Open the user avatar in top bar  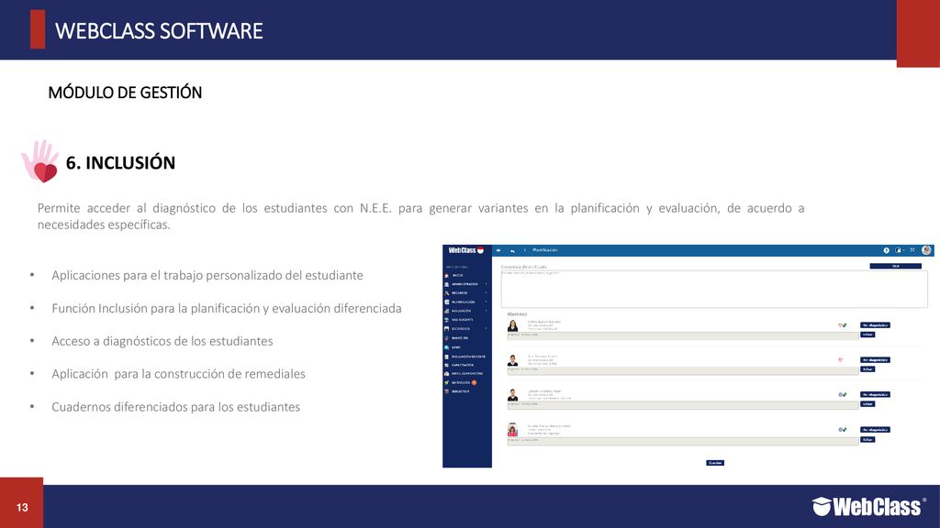point(926,250)
